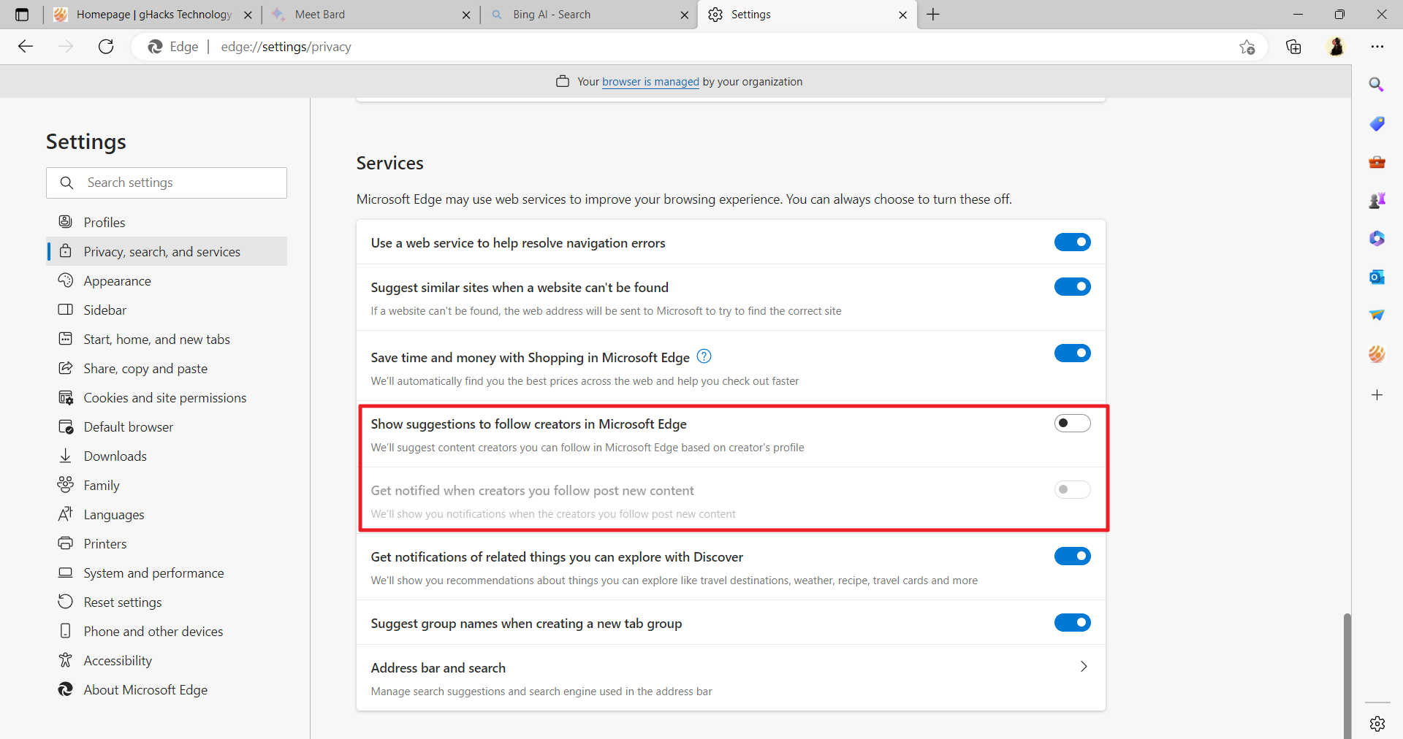Viewport: 1403px width, 739px height.
Task: Open the profile avatar menu
Action: point(1336,47)
